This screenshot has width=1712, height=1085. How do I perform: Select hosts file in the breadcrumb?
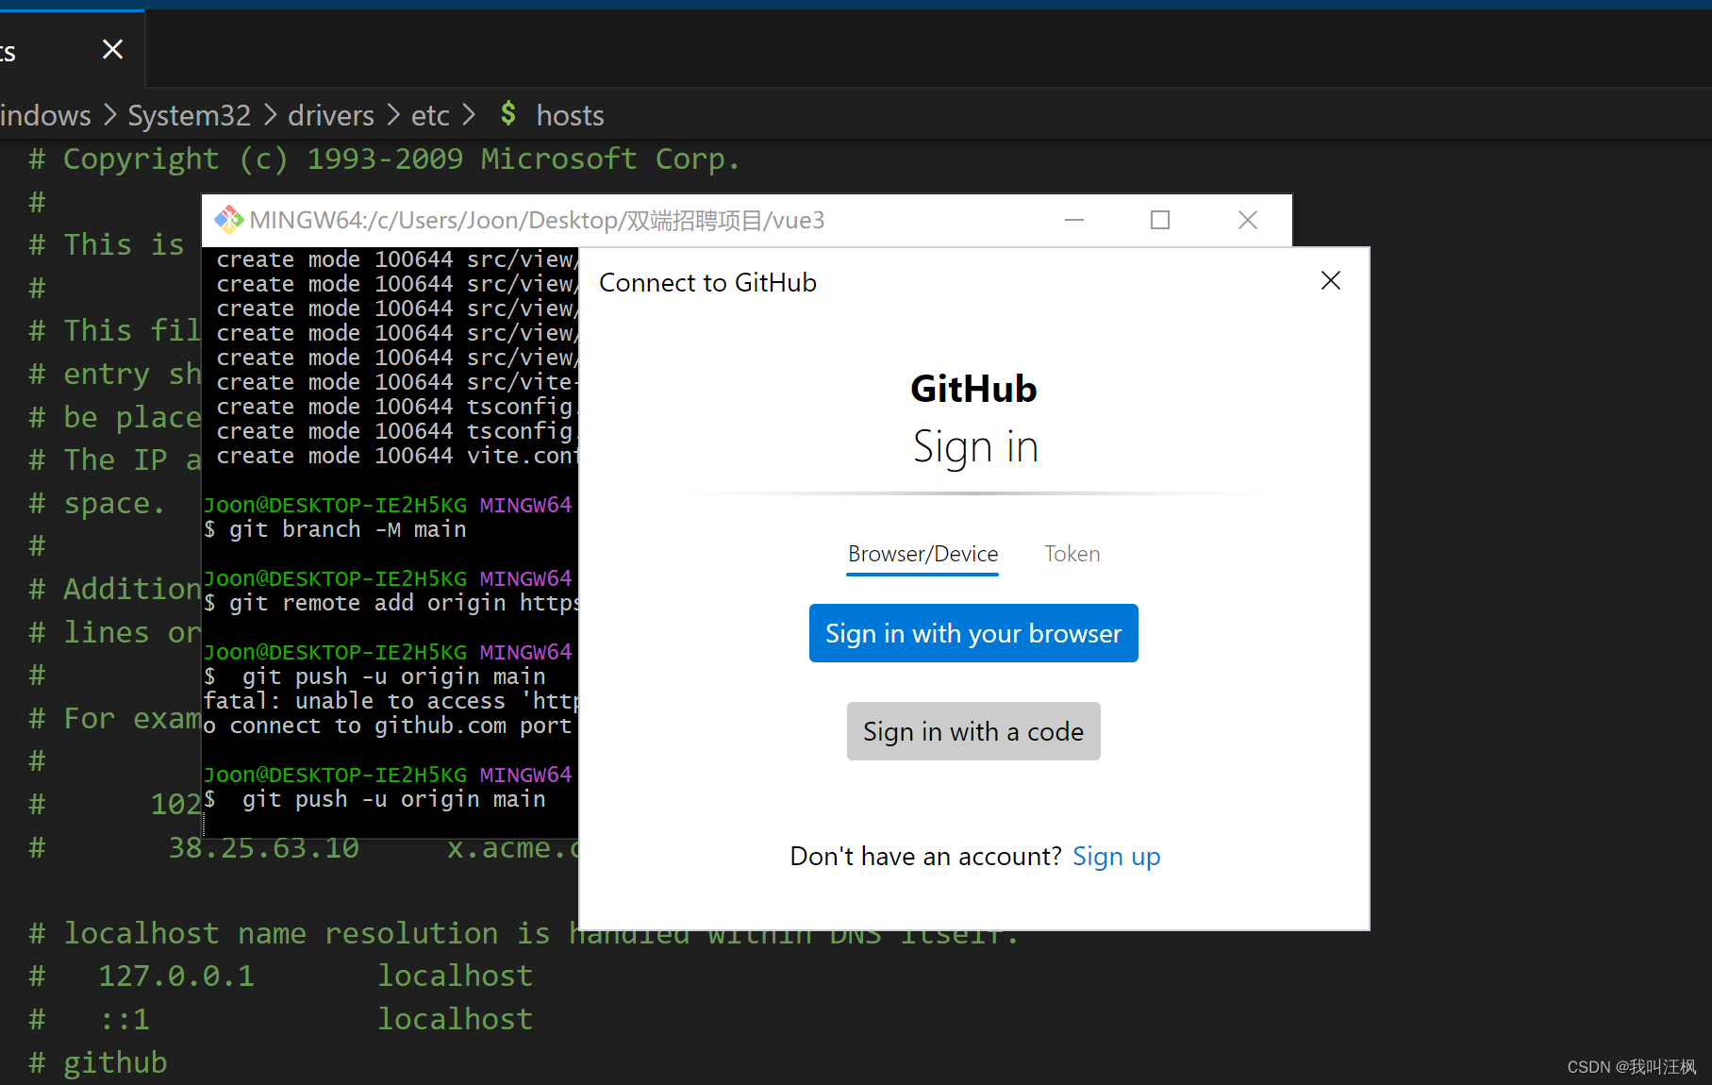click(570, 115)
